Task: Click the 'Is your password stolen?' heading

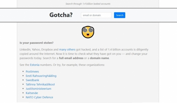Action: (x=36, y=43)
